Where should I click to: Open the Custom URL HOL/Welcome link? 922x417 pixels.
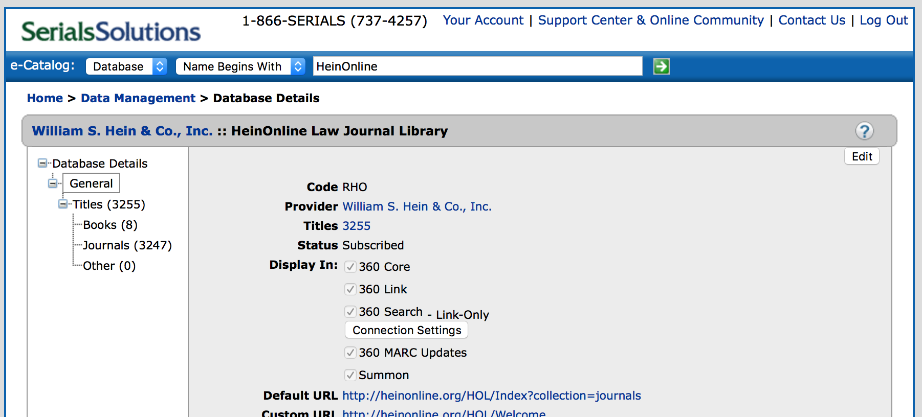(x=444, y=413)
